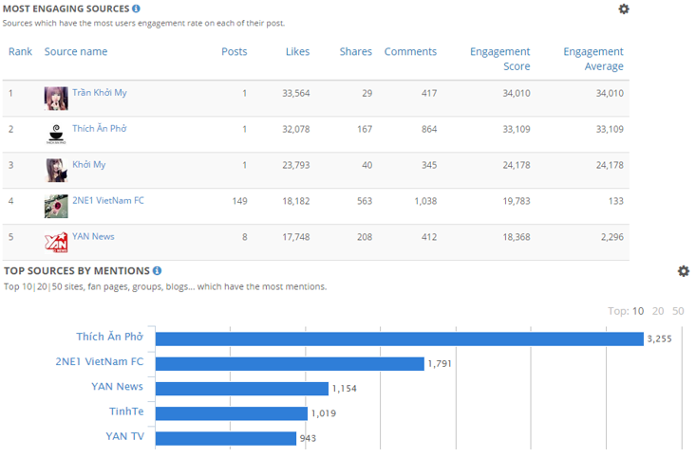Click engagement average 2,296
696x457 pixels.
coord(612,237)
